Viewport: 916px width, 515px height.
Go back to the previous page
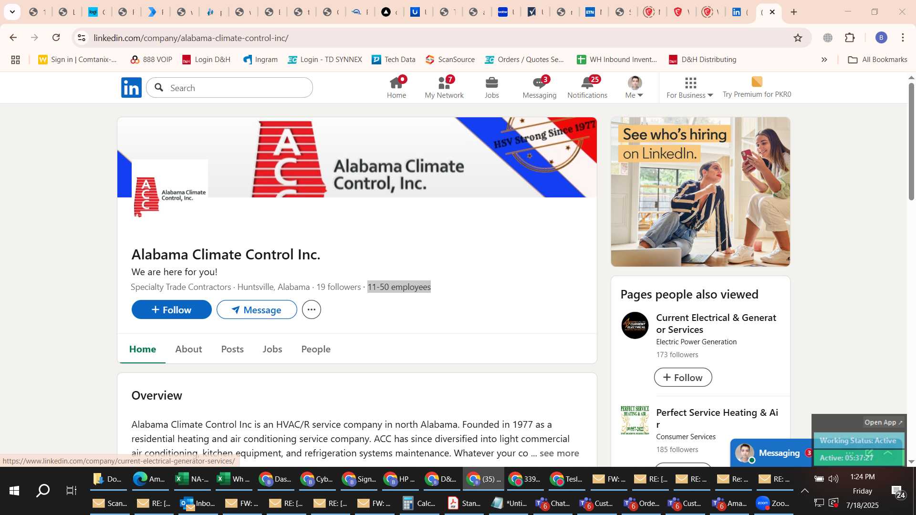click(13, 38)
